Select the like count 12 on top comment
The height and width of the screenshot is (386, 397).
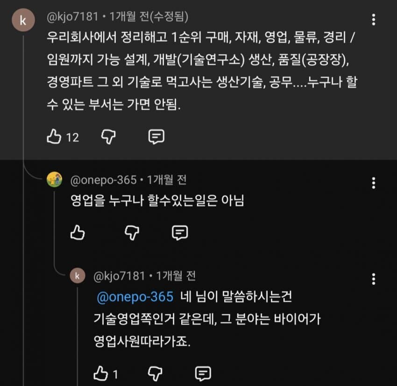[x=72, y=137]
